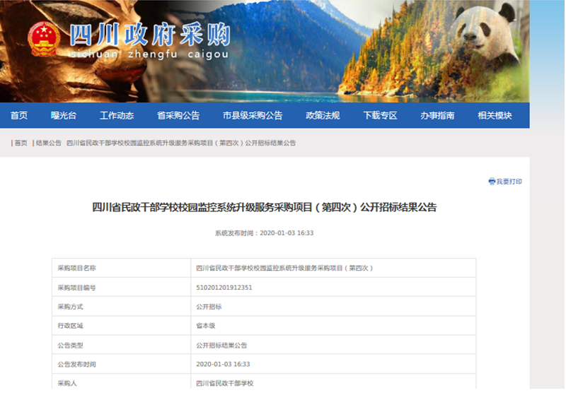
Task: Click the project title at the breadcrumb end
Action: [181, 143]
